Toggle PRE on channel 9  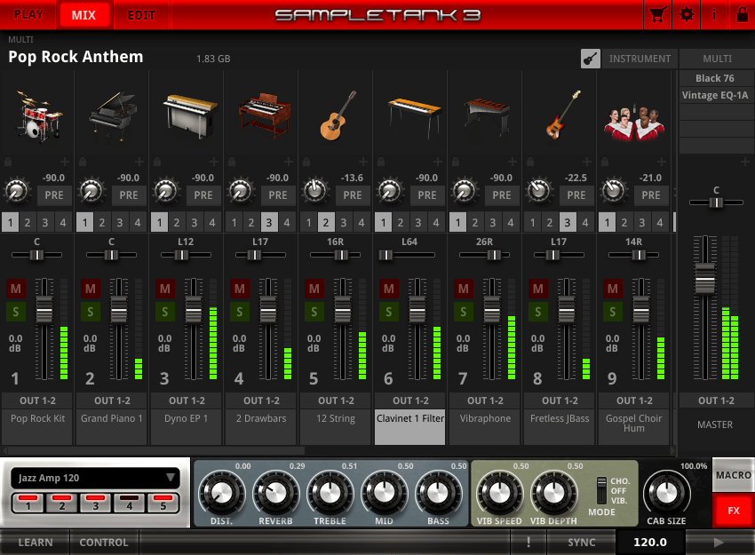[651, 195]
